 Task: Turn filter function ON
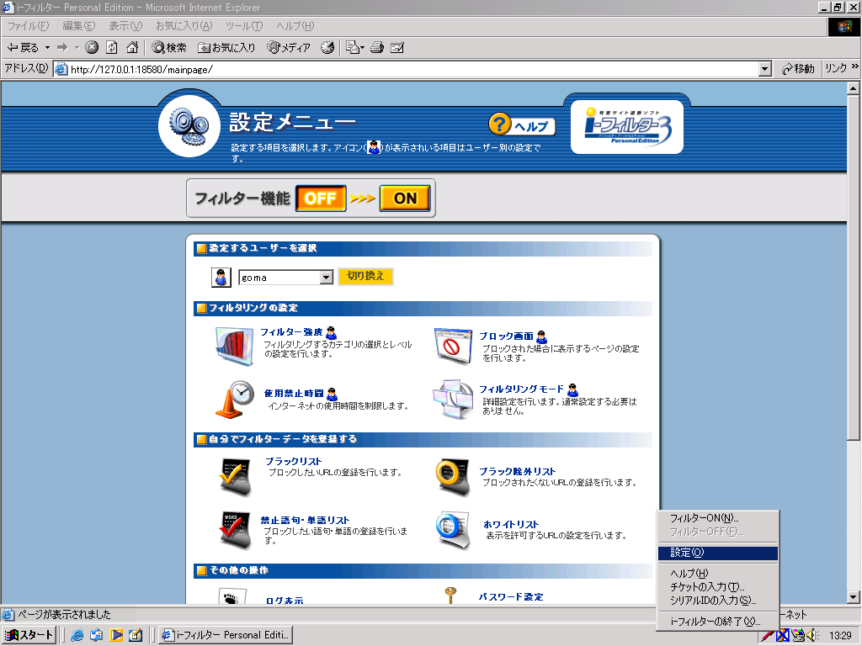click(x=405, y=199)
